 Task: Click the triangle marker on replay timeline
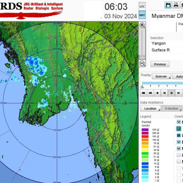pyautogui.click(x=142, y=86)
